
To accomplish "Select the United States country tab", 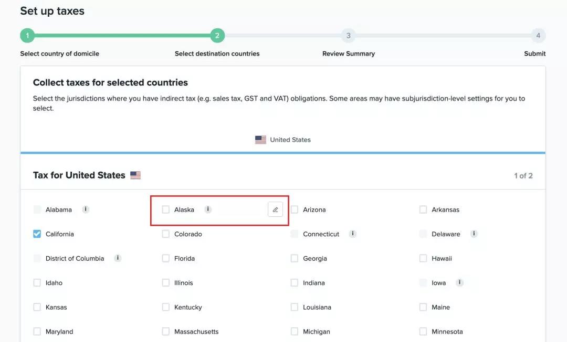I will tap(290, 140).
